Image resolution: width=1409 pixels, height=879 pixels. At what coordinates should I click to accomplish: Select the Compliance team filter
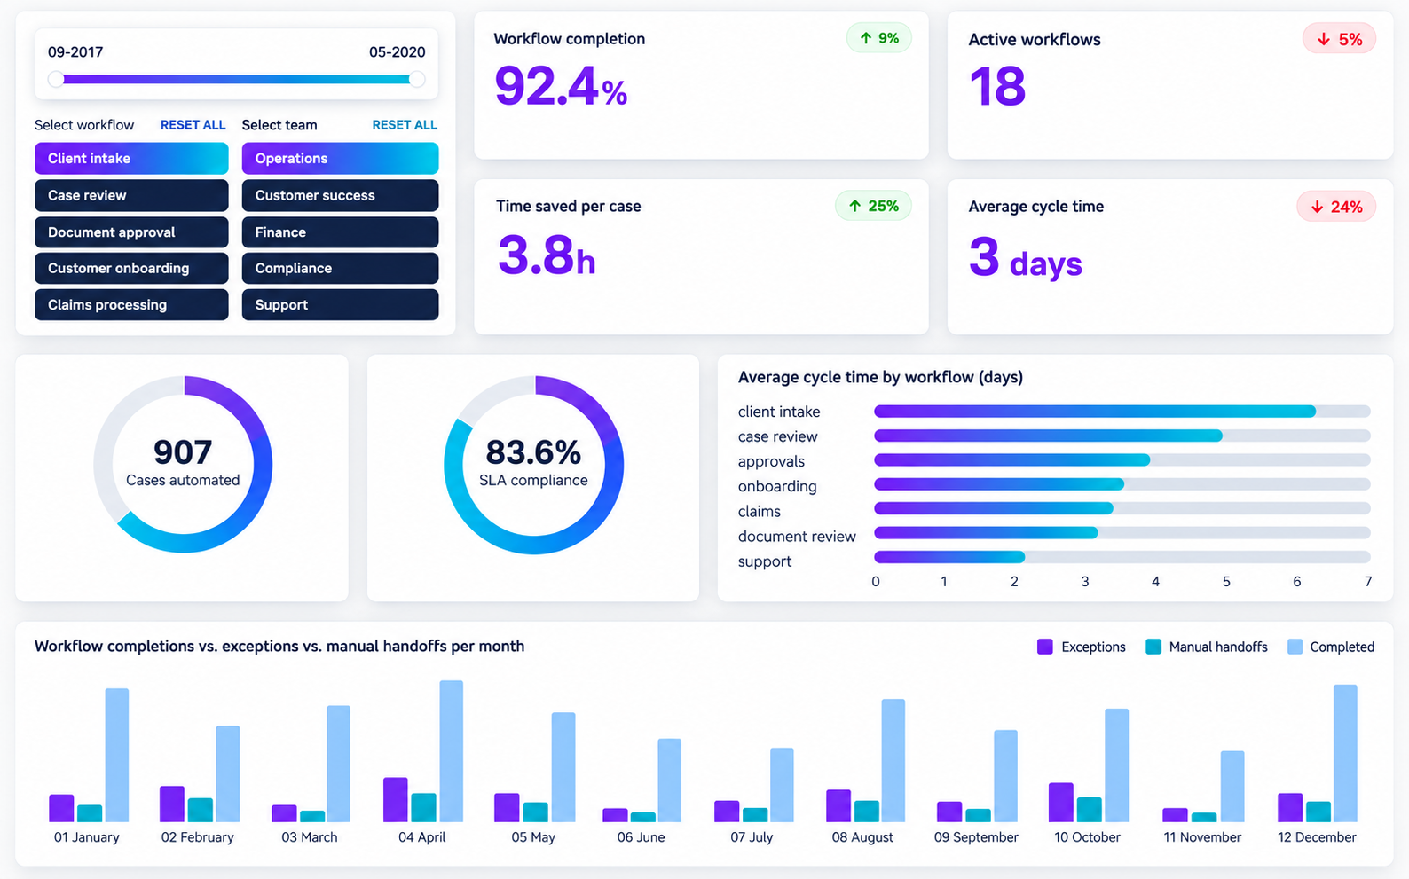[340, 268]
